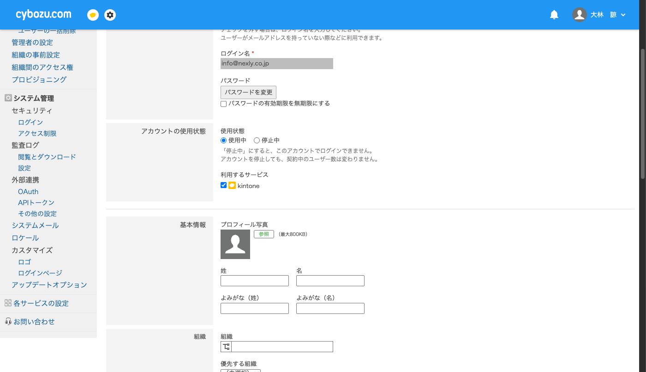Click the user avatar icon in the header

point(580,15)
